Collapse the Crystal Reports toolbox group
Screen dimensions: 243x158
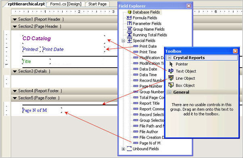(x=169, y=58)
